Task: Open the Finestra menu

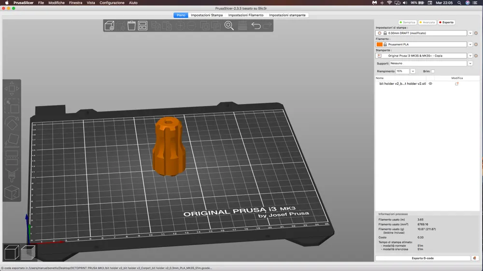Action: click(x=75, y=3)
